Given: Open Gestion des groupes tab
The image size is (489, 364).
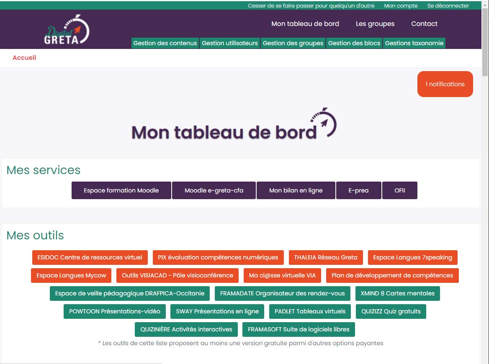Looking at the screenshot, I should click(x=293, y=43).
